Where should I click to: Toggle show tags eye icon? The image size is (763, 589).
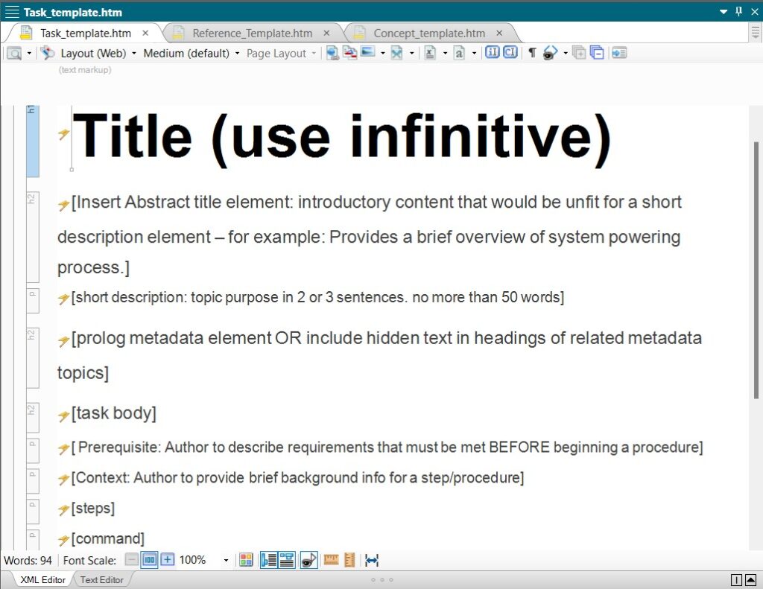point(551,53)
